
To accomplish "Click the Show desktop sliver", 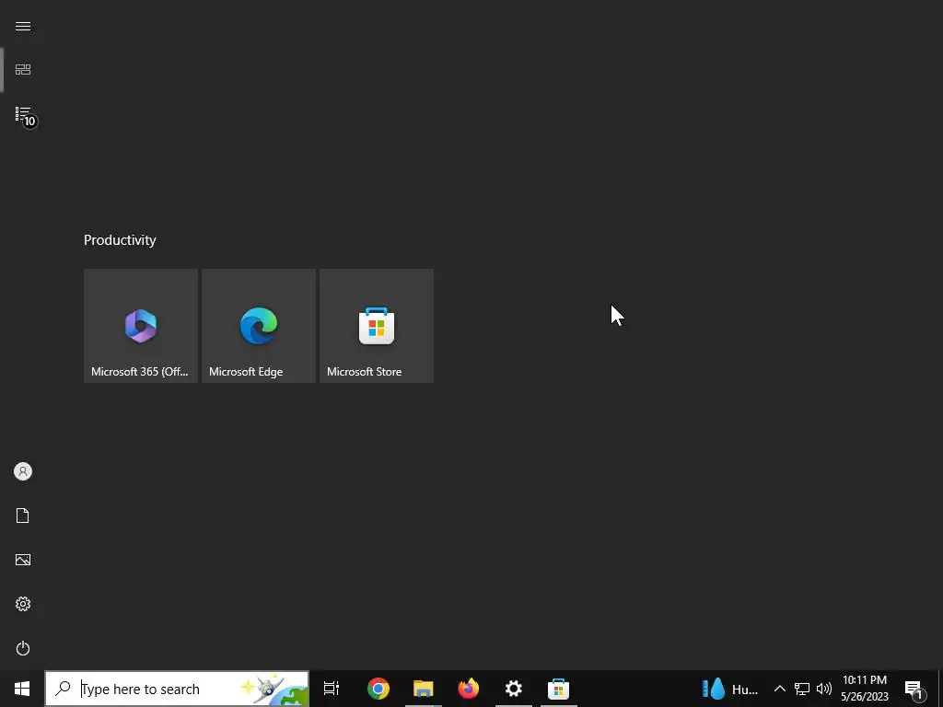I will (940, 689).
